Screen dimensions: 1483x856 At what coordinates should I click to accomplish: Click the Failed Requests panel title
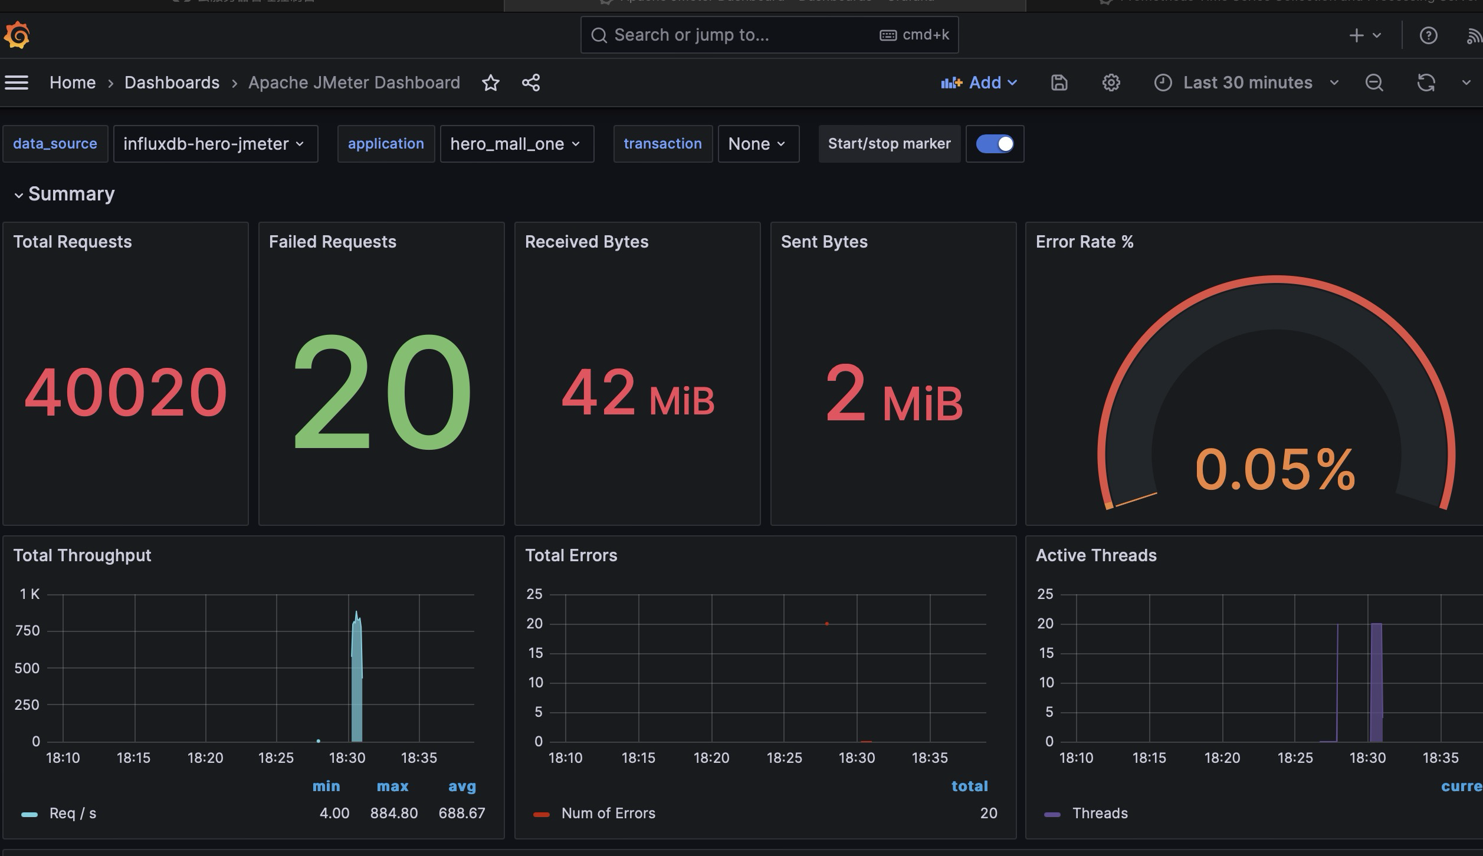333,242
